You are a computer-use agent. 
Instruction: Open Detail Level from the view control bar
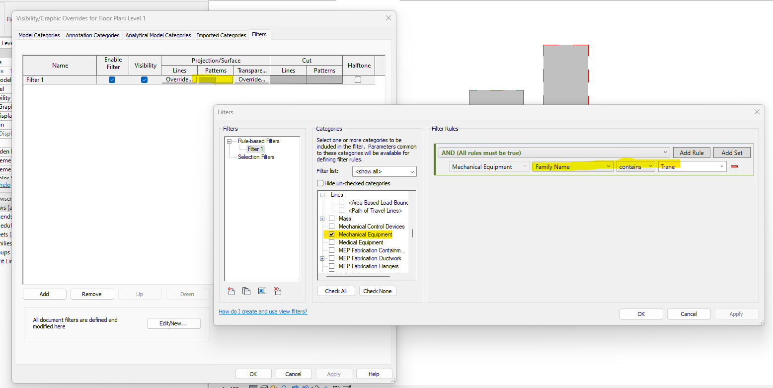click(x=253, y=386)
